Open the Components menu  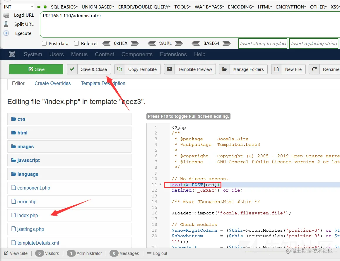click(137, 54)
